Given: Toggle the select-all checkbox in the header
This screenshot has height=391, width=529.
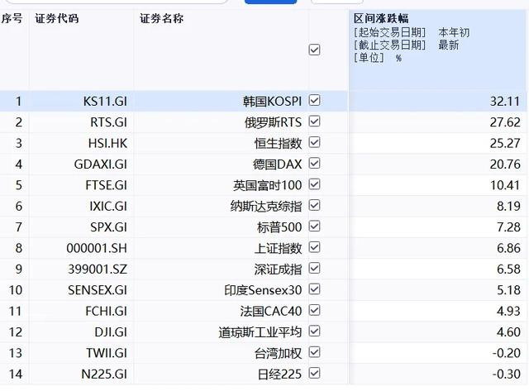Looking at the screenshot, I should tap(314, 50).
